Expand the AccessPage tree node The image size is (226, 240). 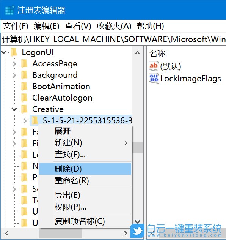[14, 64]
